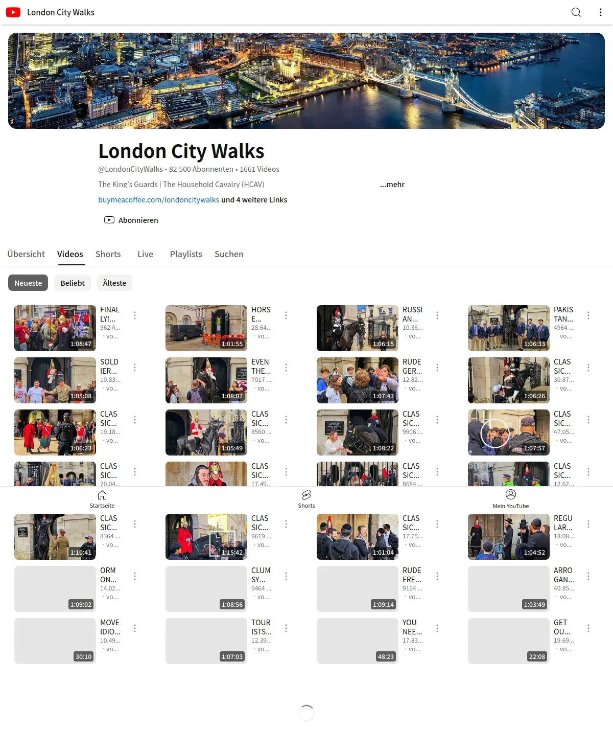Play the video thumbnail with duration 1:15:42
Screen dimensions: 613x752
tap(206, 537)
